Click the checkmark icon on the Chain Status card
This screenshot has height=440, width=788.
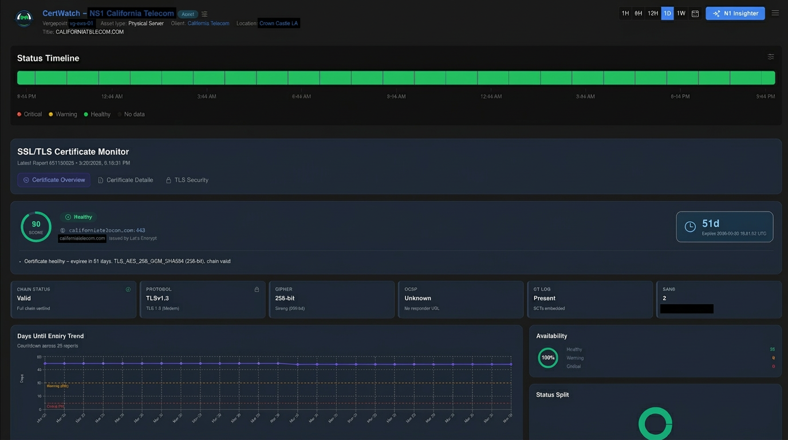128,289
